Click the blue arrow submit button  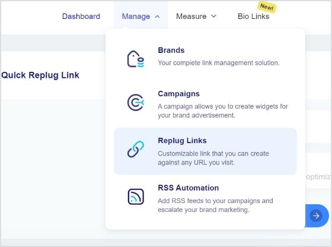click(317, 216)
